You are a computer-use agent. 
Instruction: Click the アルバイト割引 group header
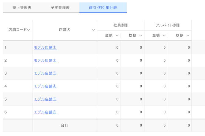coord(168,25)
